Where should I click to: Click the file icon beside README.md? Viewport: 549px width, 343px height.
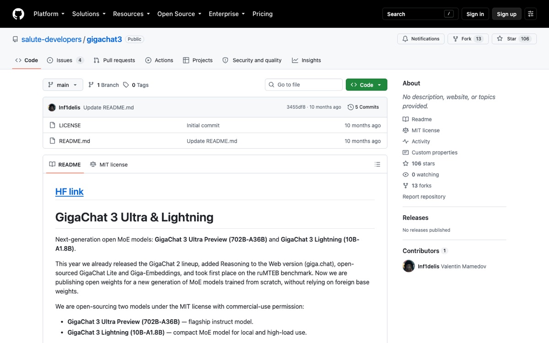(52, 141)
